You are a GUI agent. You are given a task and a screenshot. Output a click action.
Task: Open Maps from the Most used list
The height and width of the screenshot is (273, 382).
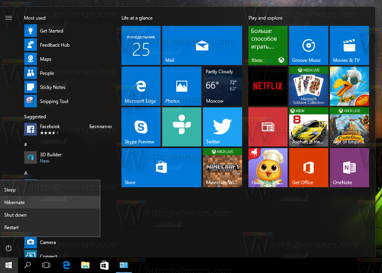[x=68, y=59]
